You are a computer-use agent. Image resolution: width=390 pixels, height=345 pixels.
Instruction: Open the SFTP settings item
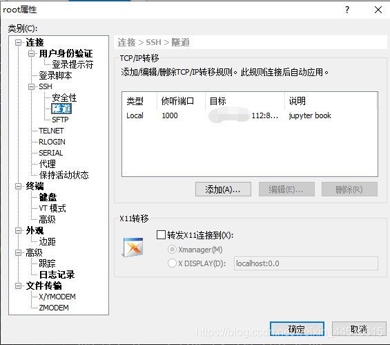(60, 120)
